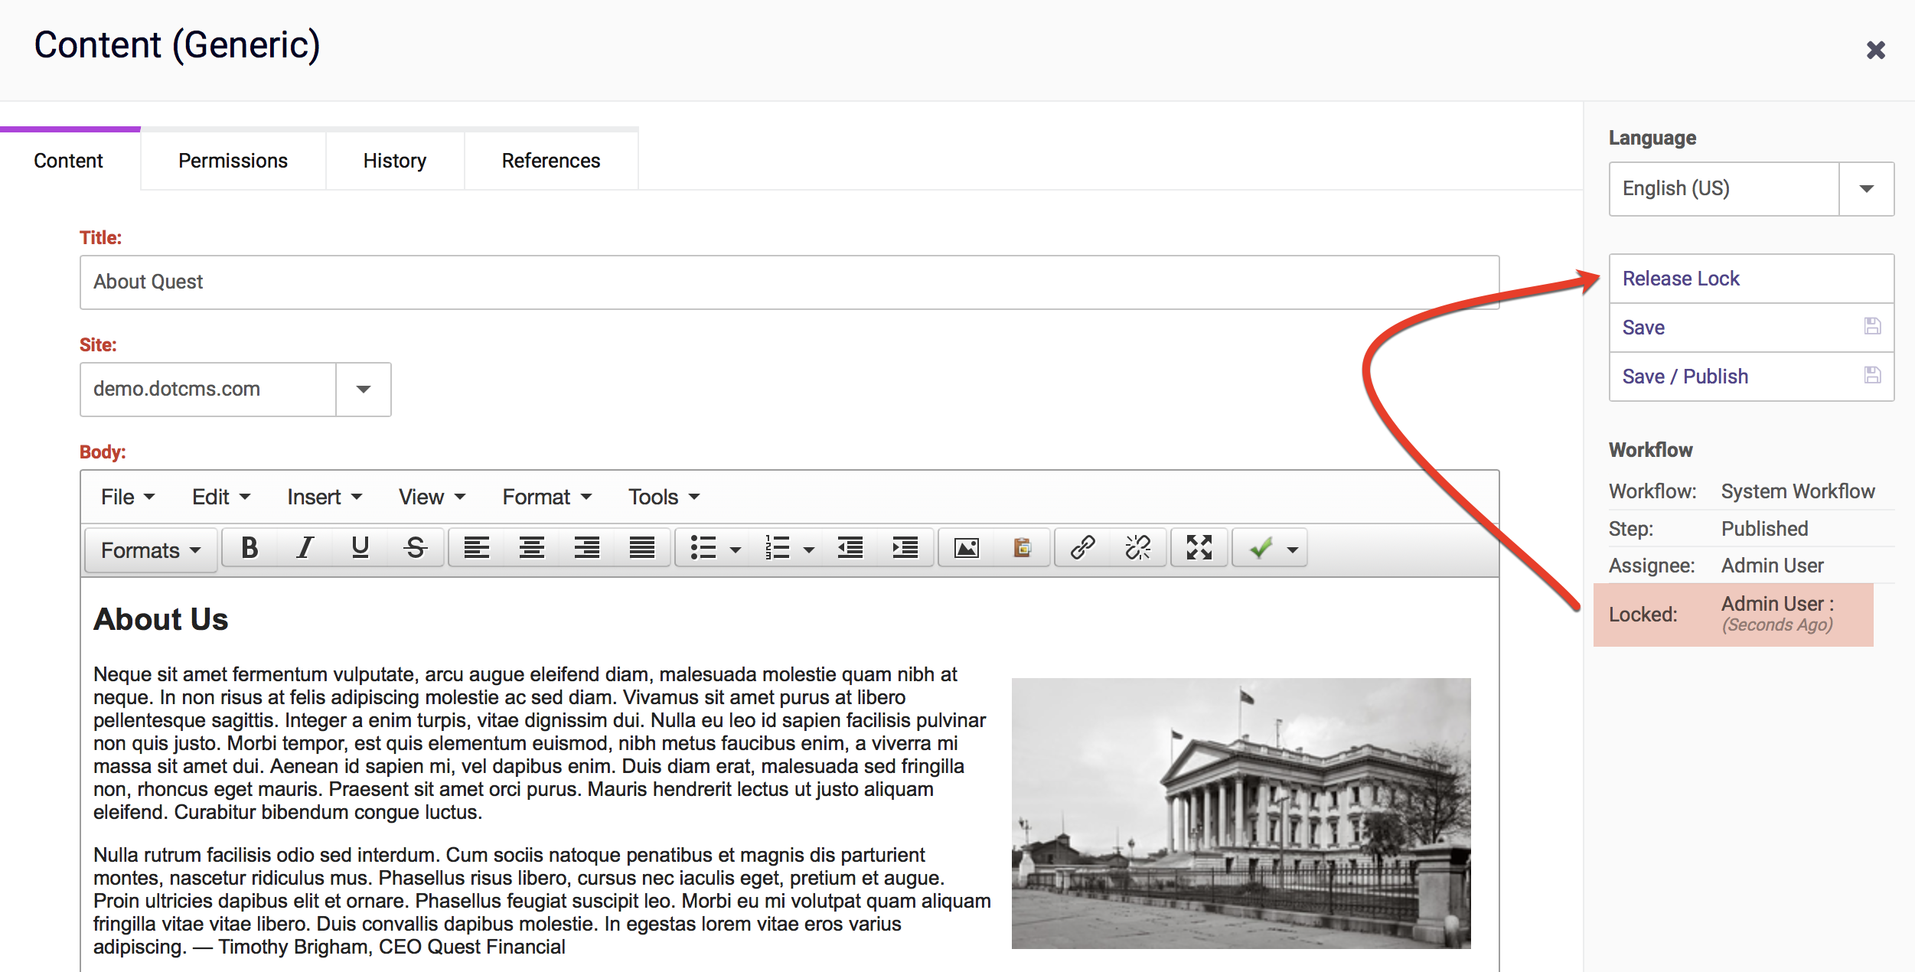Enter fullscreen editor mode
1915x972 pixels.
pyautogui.click(x=1199, y=548)
